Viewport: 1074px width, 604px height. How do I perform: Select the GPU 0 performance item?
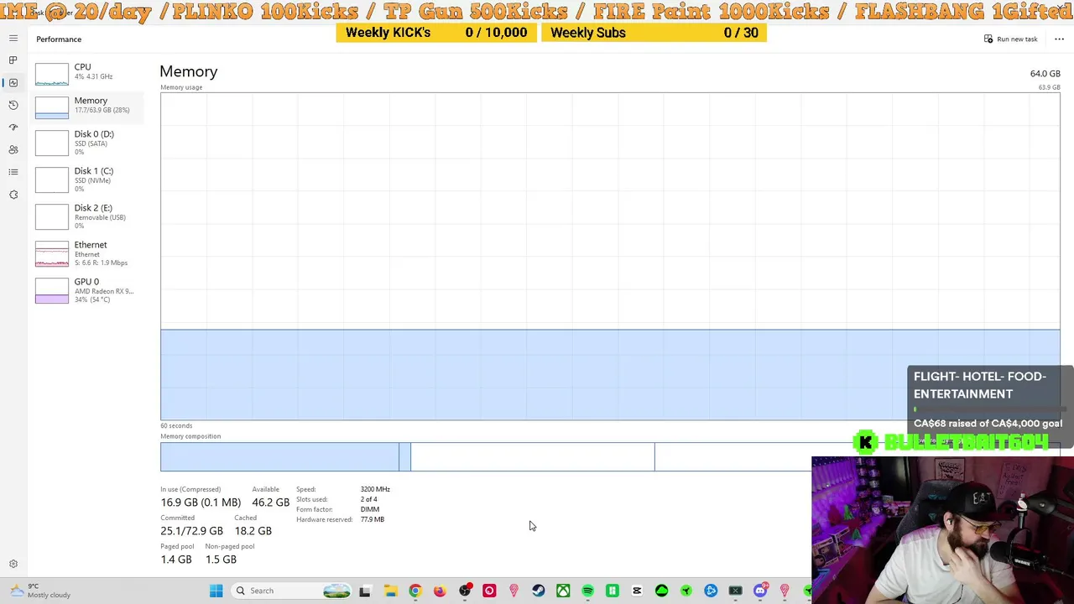88,290
